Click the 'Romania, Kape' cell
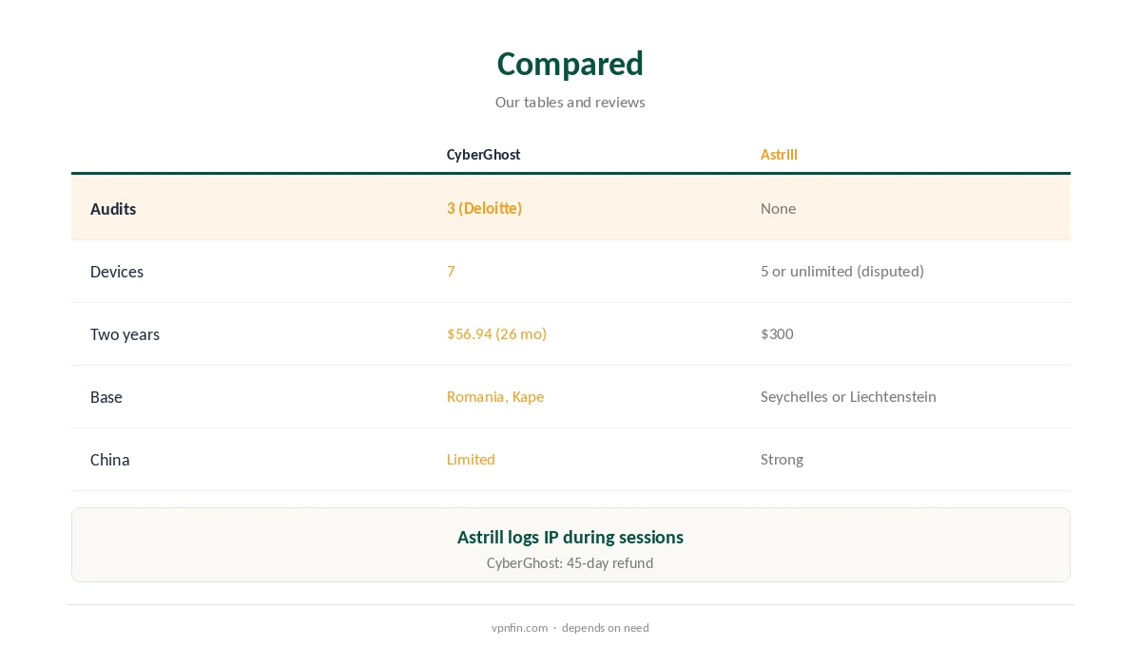The image size is (1141, 646). tap(495, 397)
